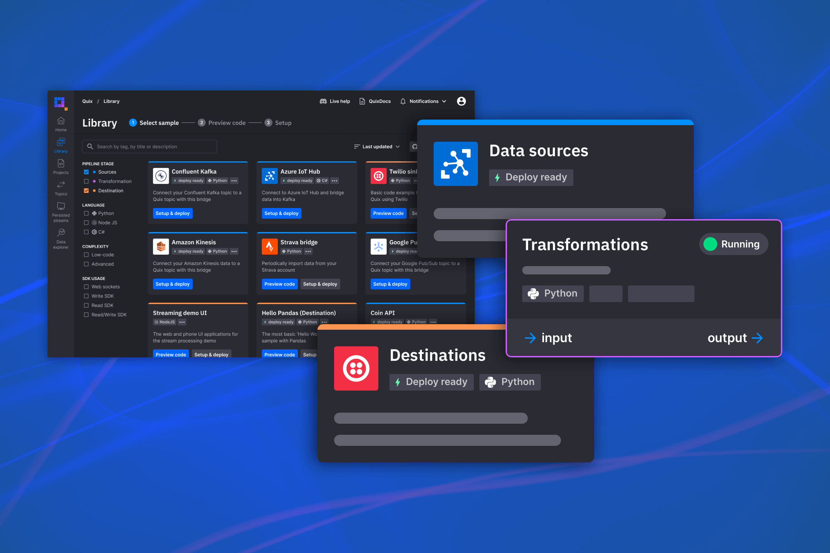The height and width of the screenshot is (553, 830).
Task: Click the search magnifier icon
Action: coord(90,146)
